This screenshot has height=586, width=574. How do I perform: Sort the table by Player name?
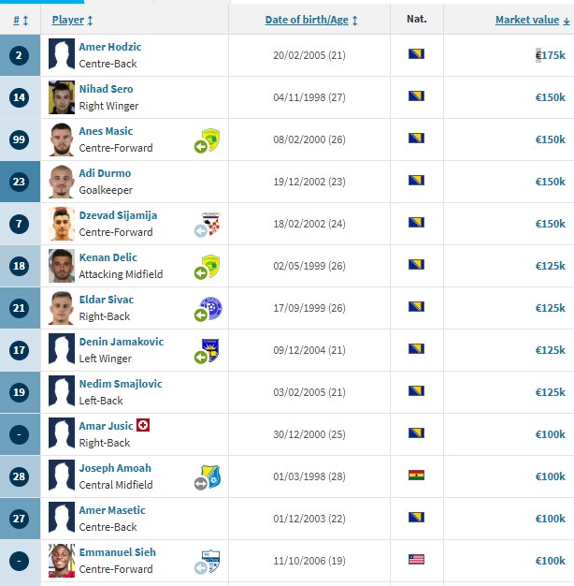72,20
